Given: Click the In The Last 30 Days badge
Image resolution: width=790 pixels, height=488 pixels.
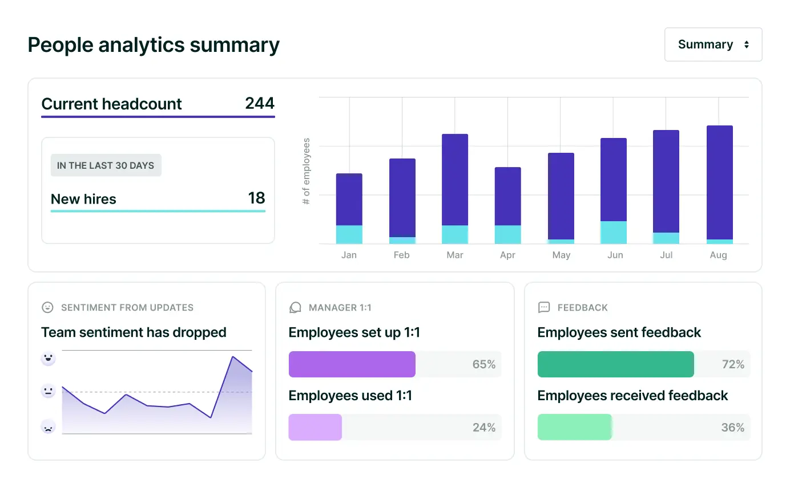Looking at the screenshot, I should click(x=106, y=165).
